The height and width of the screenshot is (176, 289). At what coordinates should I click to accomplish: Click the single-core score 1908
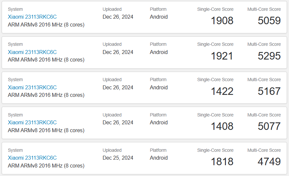coord(222,21)
